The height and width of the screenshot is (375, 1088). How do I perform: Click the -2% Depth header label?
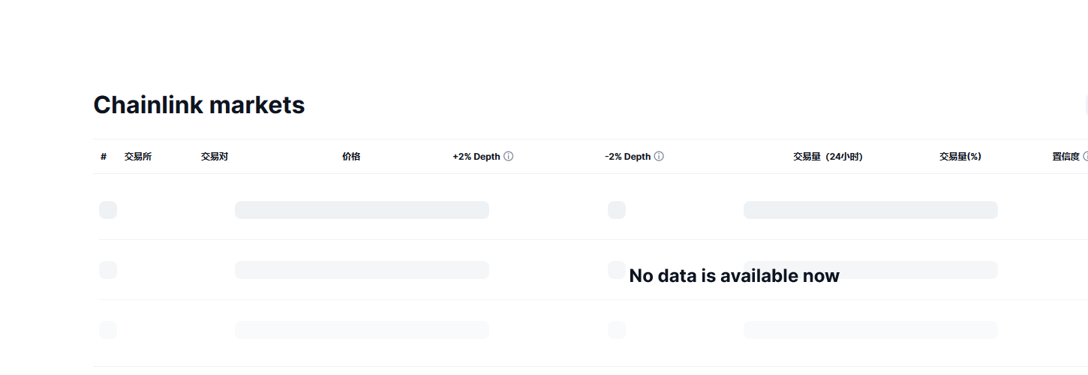click(627, 157)
